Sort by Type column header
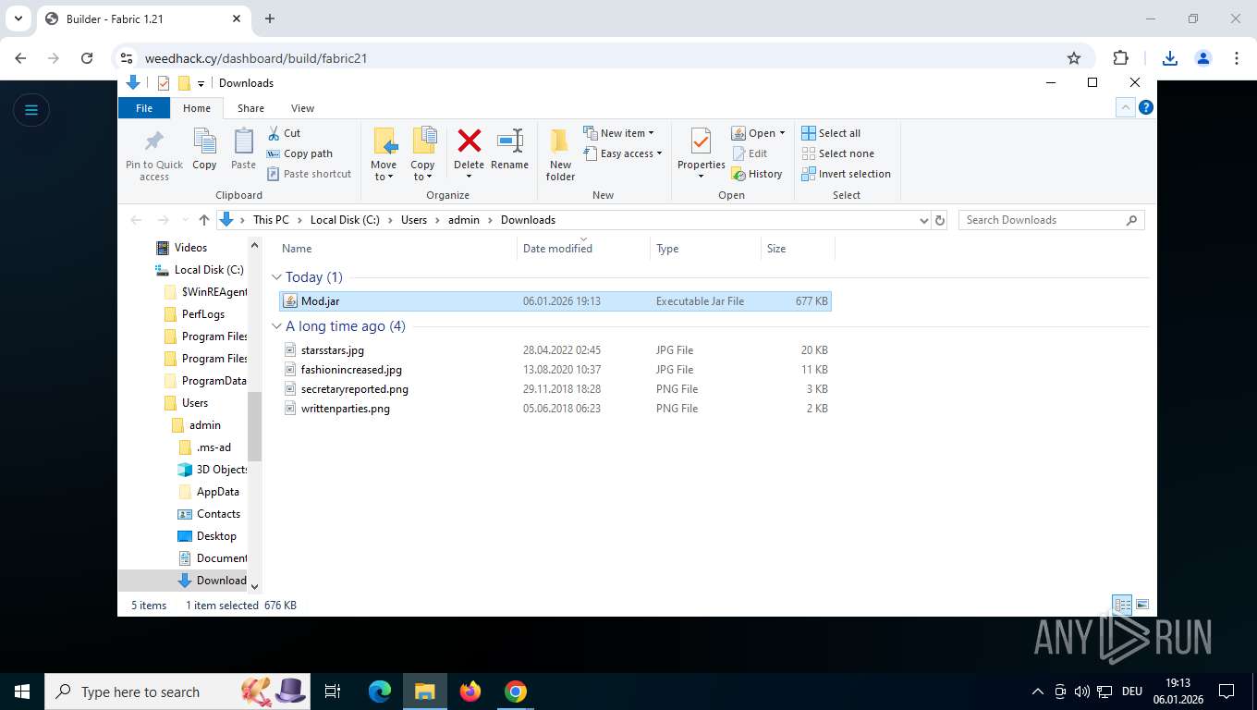Screen dimensions: 1257x710 705,249
